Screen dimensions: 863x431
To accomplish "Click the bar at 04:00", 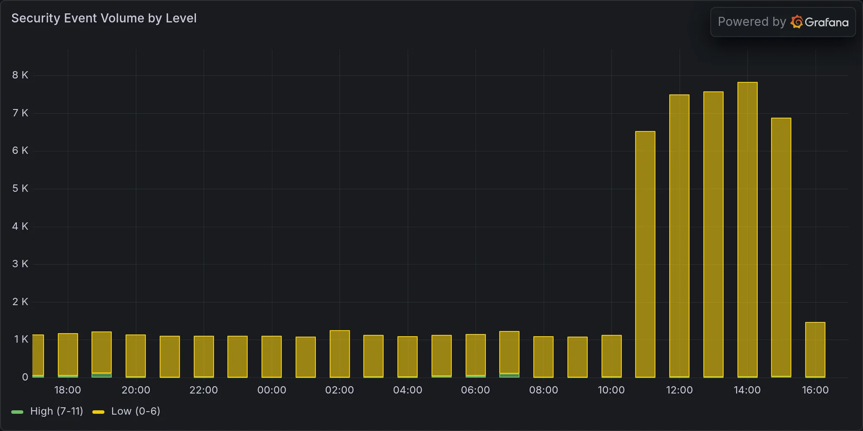I will coord(407,357).
